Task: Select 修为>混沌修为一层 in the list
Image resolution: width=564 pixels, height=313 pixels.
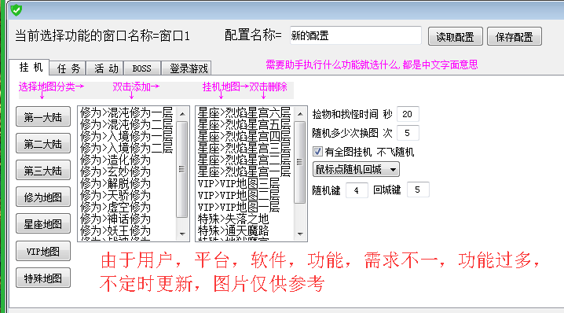Action: tap(126, 112)
